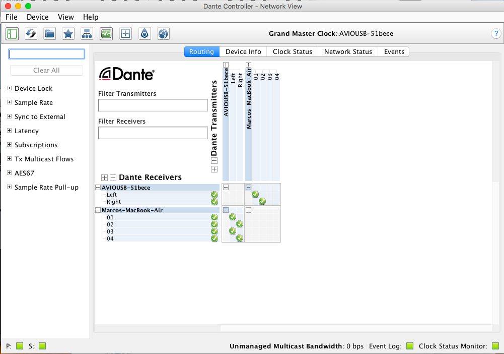Open the help question mark button
Screen dimensions: 504x354
tap(495, 34)
